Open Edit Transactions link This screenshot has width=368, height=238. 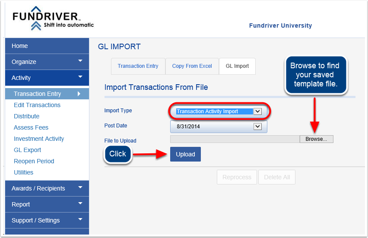coord(37,105)
